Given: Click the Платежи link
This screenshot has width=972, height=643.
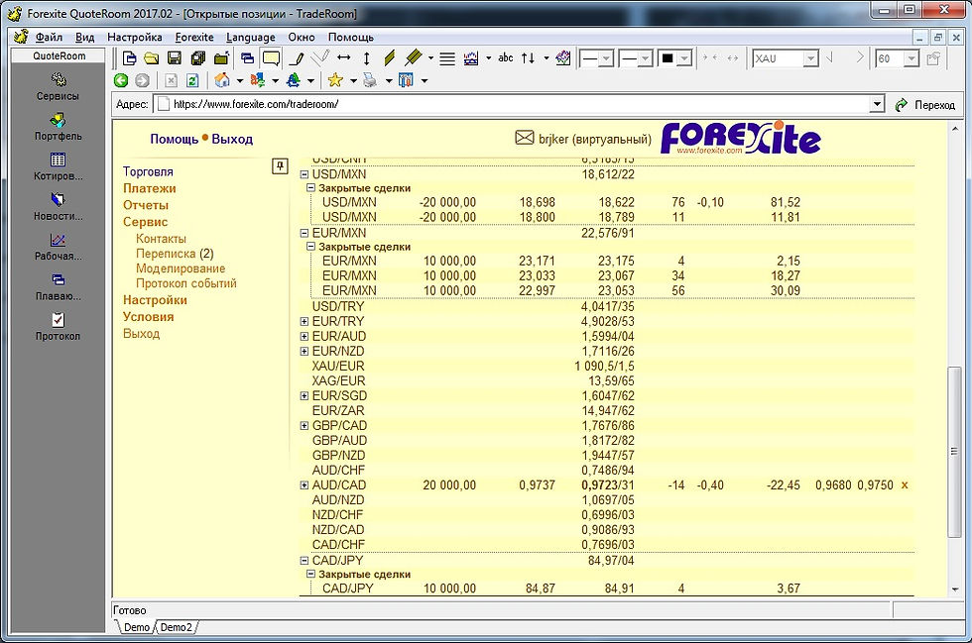Looking at the screenshot, I should [150, 188].
